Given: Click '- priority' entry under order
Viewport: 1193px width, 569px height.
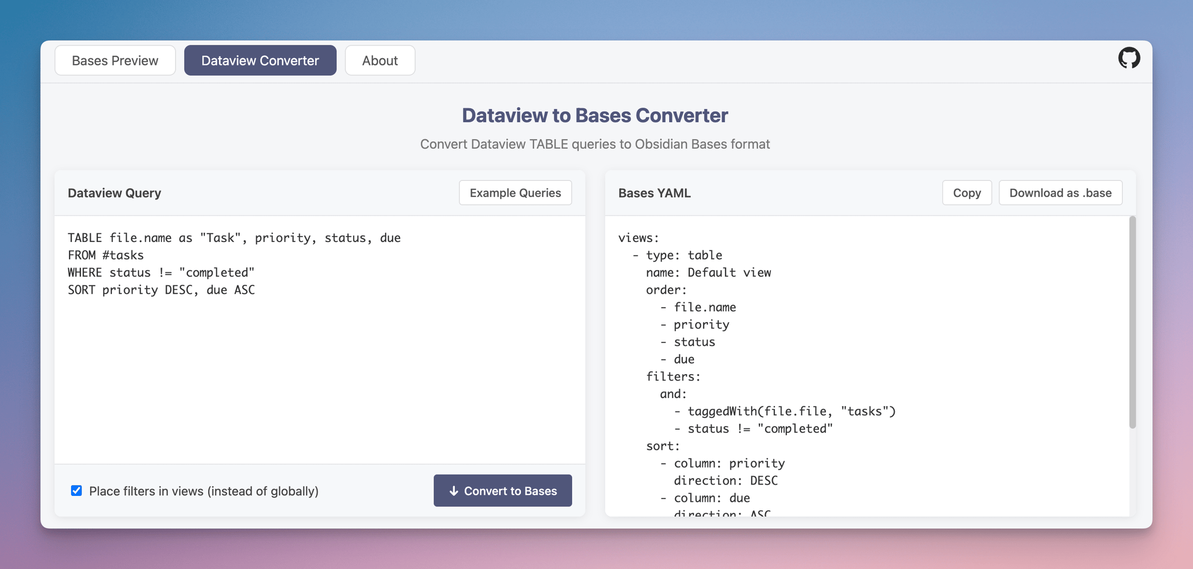Looking at the screenshot, I should coord(694,325).
